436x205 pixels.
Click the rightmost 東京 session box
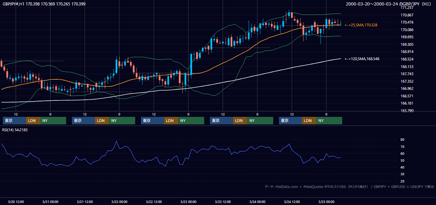[291, 121]
